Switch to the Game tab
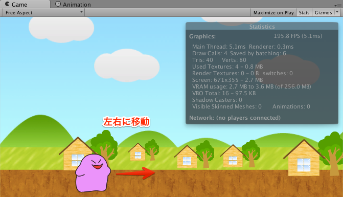This screenshot has width=343, height=197. [x=25, y=4]
